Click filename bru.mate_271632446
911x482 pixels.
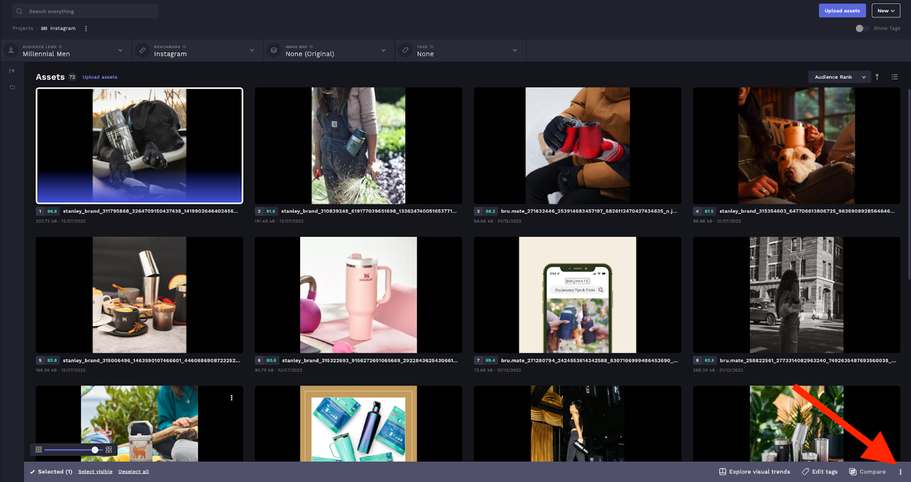(589, 211)
